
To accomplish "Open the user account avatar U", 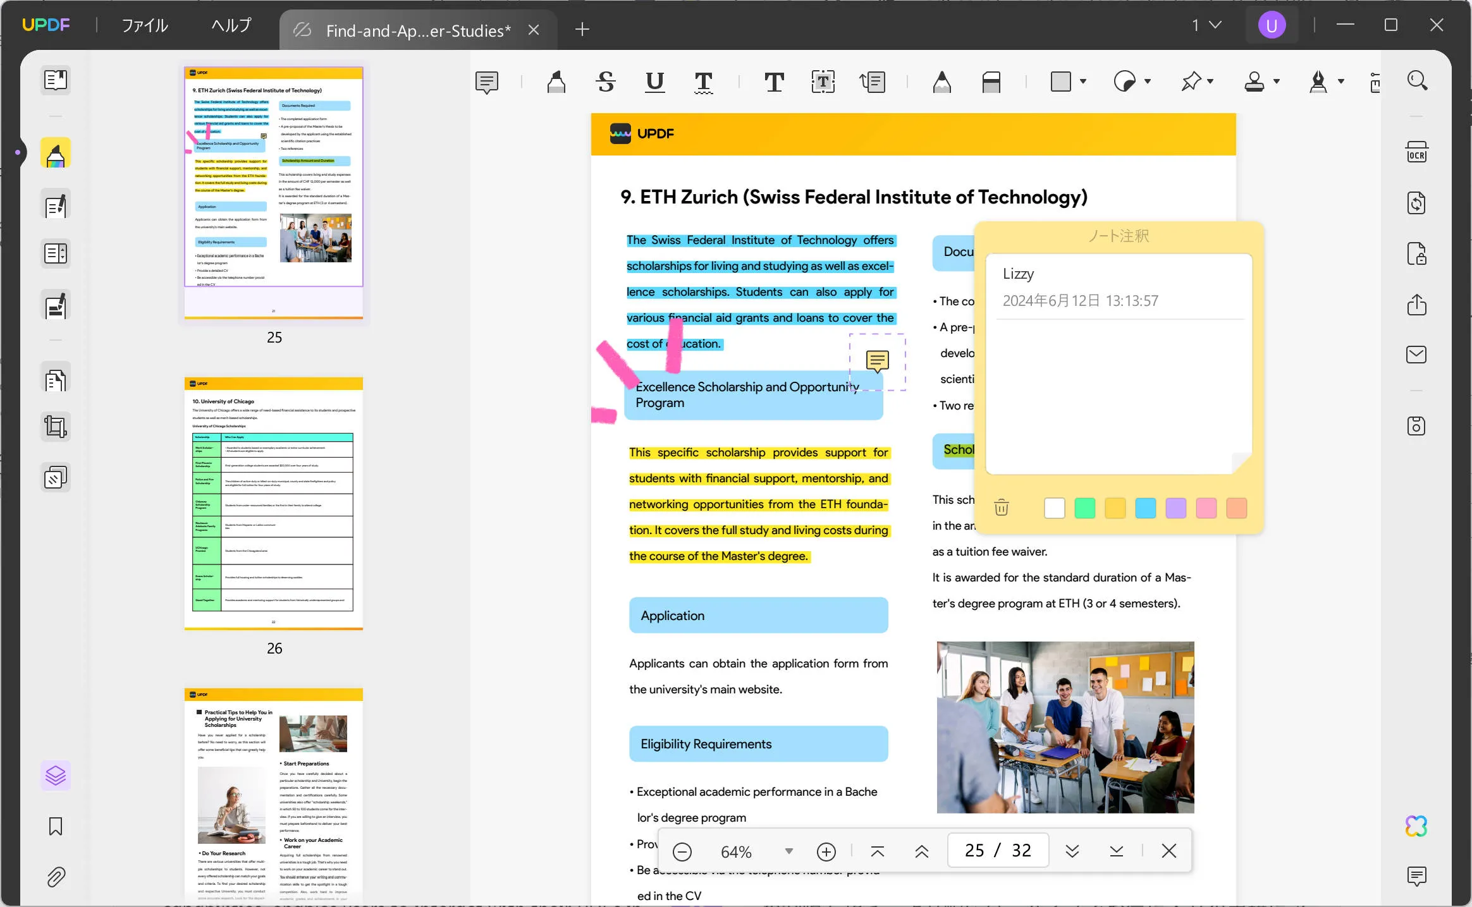I will pyautogui.click(x=1272, y=25).
